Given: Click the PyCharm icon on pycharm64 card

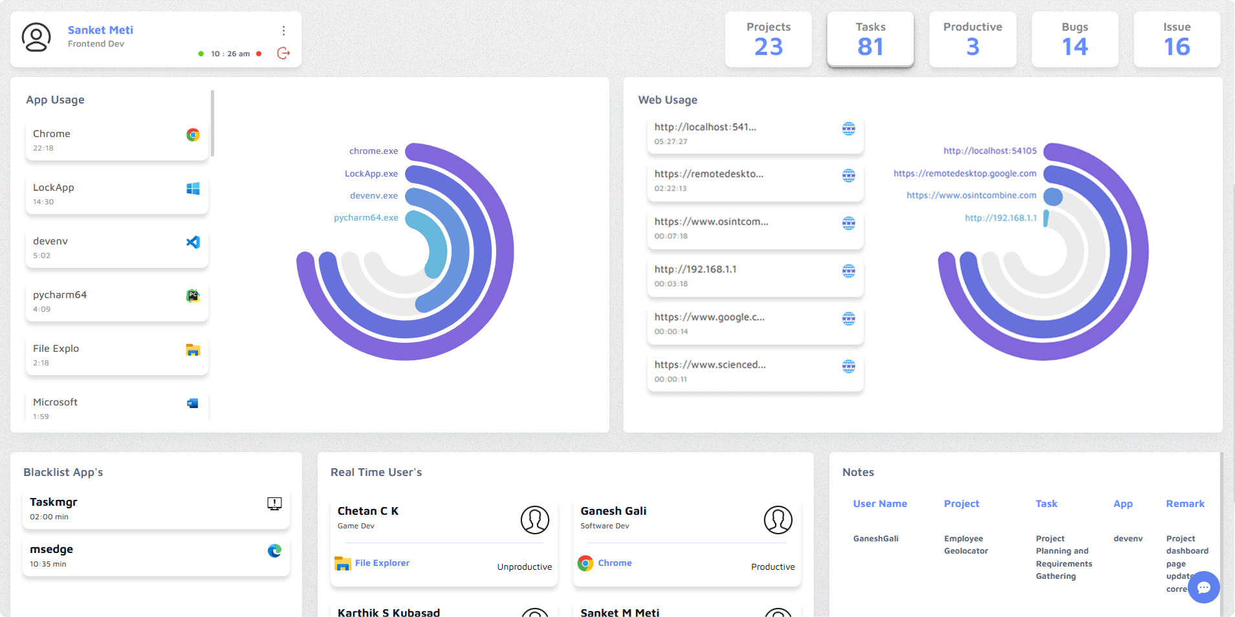Looking at the screenshot, I should point(193,296).
